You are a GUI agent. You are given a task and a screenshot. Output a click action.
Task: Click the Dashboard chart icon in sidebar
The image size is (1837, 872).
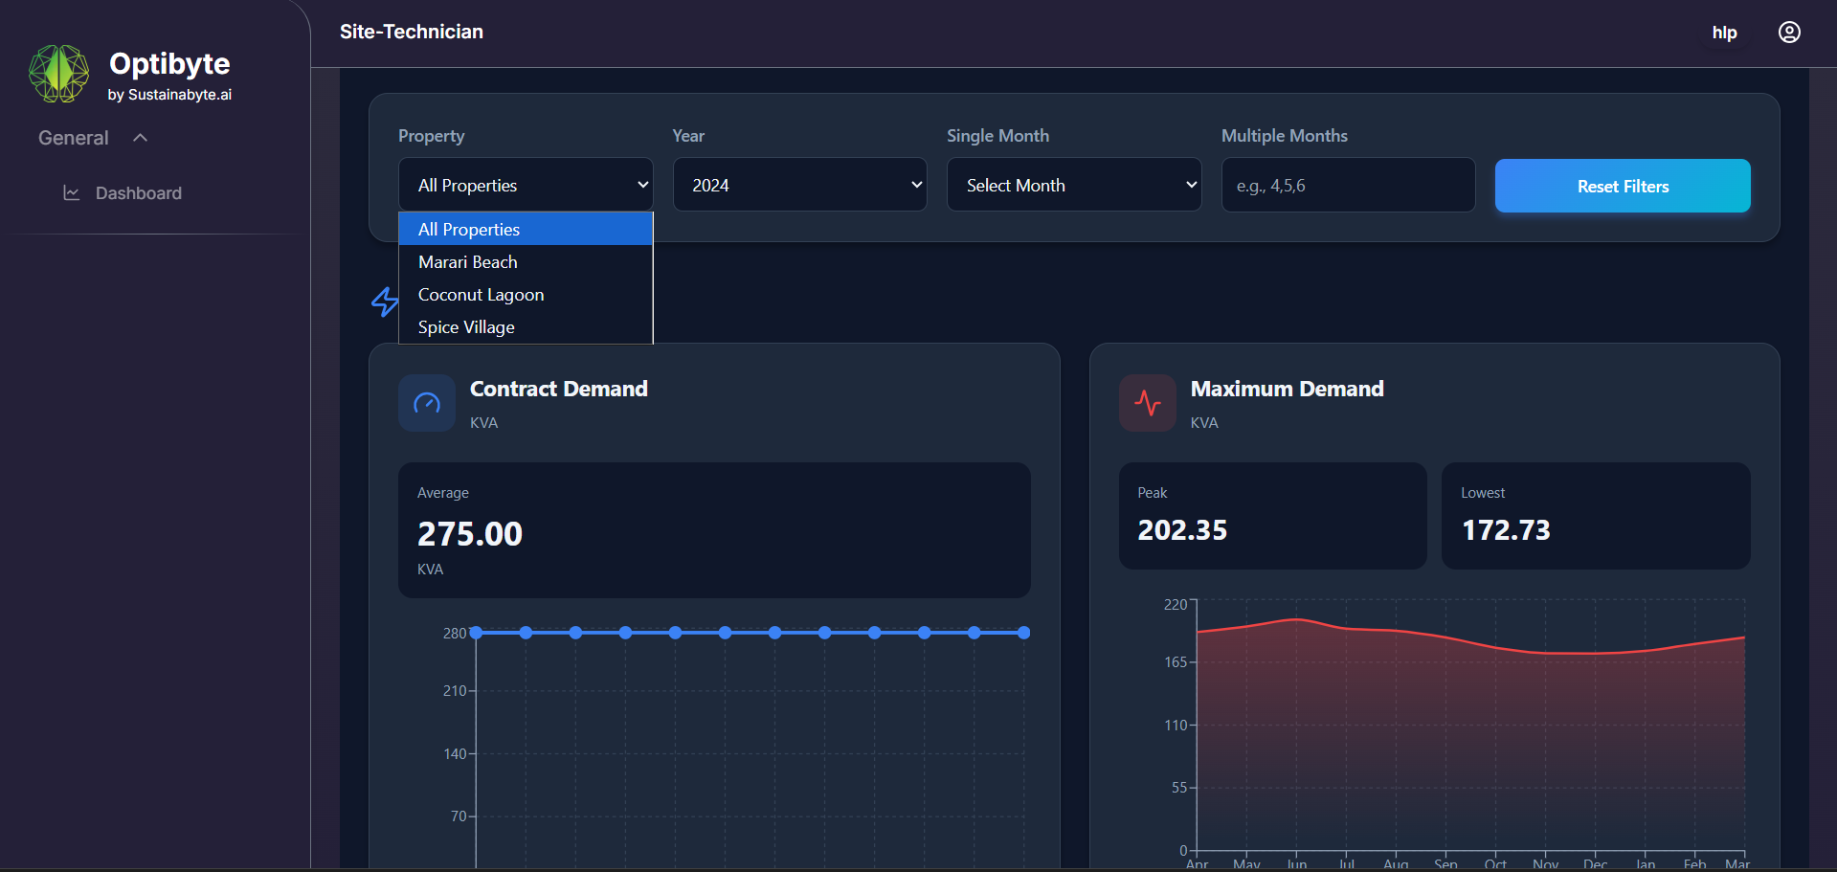click(72, 193)
